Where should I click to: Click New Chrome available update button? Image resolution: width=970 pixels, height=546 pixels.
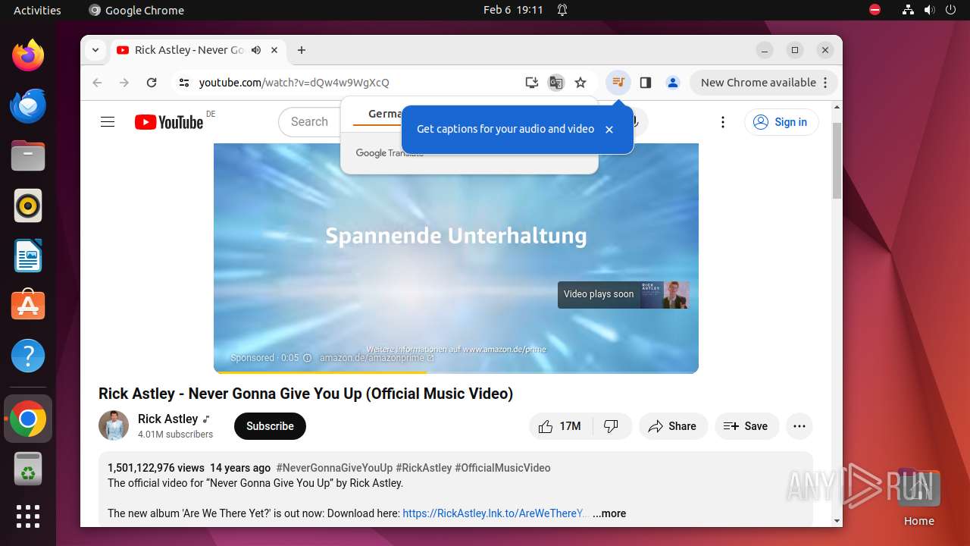click(758, 83)
